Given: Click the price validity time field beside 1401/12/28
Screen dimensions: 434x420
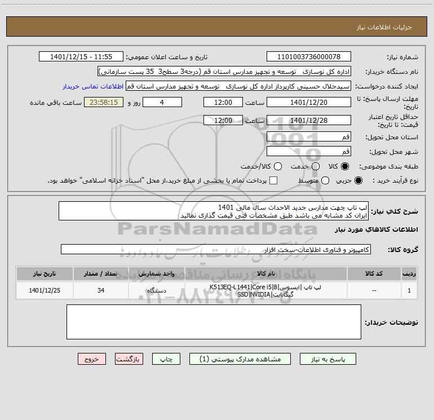Looking at the screenshot, I should click(x=223, y=120).
